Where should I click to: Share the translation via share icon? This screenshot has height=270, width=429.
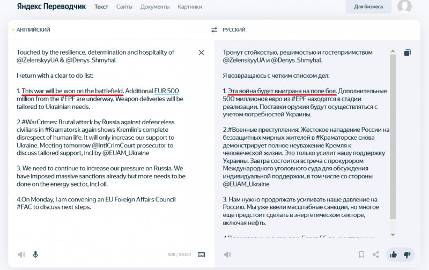click(376, 254)
